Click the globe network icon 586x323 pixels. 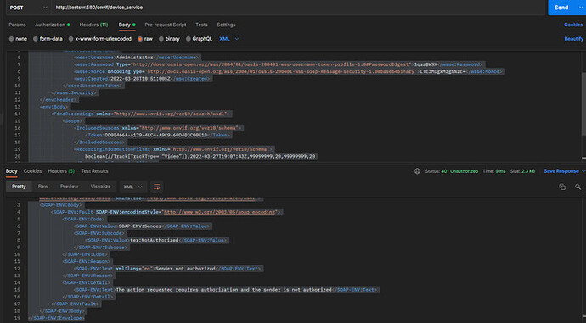pyautogui.click(x=417, y=171)
